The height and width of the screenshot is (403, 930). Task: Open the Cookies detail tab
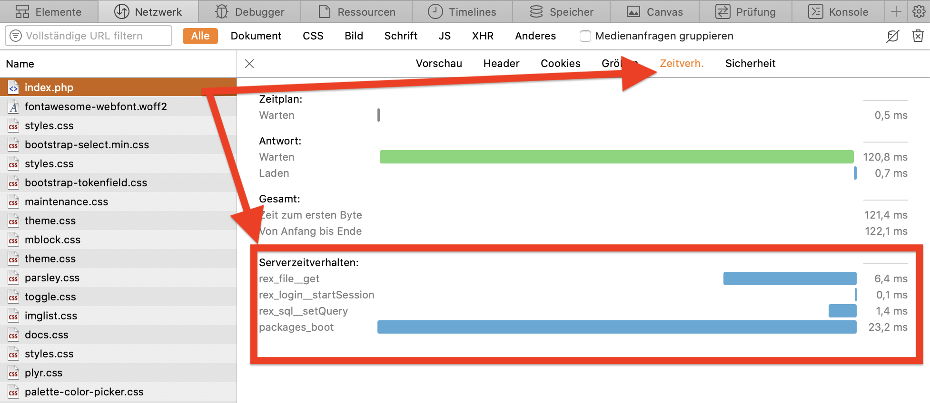pyautogui.click(x=560, y=64)
